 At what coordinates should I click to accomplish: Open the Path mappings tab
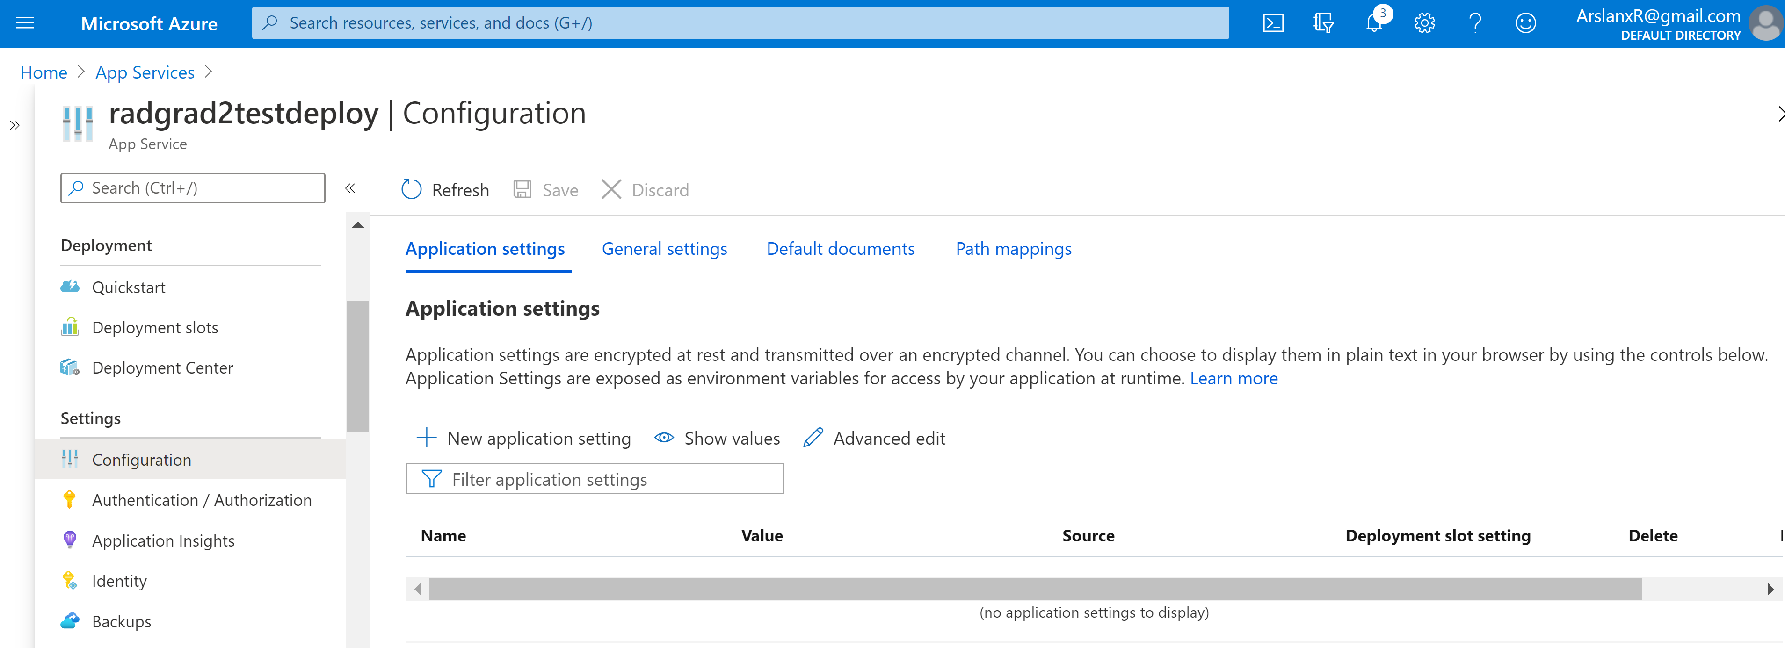click(x=1013, y=249)
